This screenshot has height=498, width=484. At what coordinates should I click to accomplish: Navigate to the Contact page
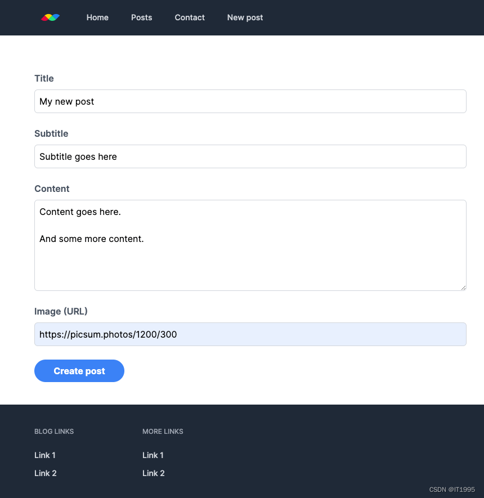[190, 17]
